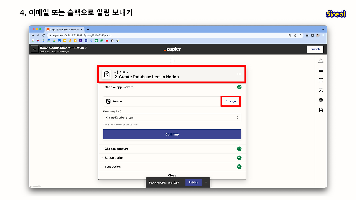Screen dimensions: 356x200
Task: Click the Google Sheets green bookmark icon
Action: click(97, 41)
